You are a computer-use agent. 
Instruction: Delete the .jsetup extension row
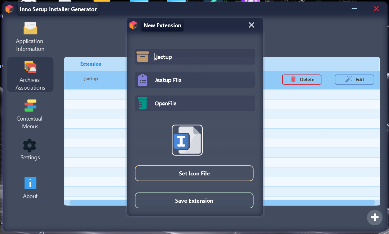[x=302, y=80]
